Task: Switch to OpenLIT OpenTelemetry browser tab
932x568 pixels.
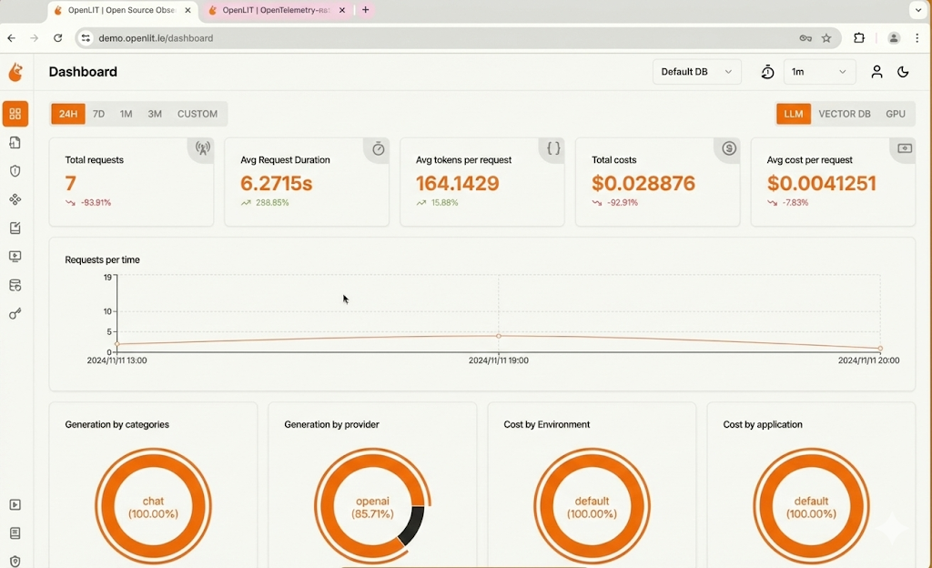Action: click(x=277, y=10)
